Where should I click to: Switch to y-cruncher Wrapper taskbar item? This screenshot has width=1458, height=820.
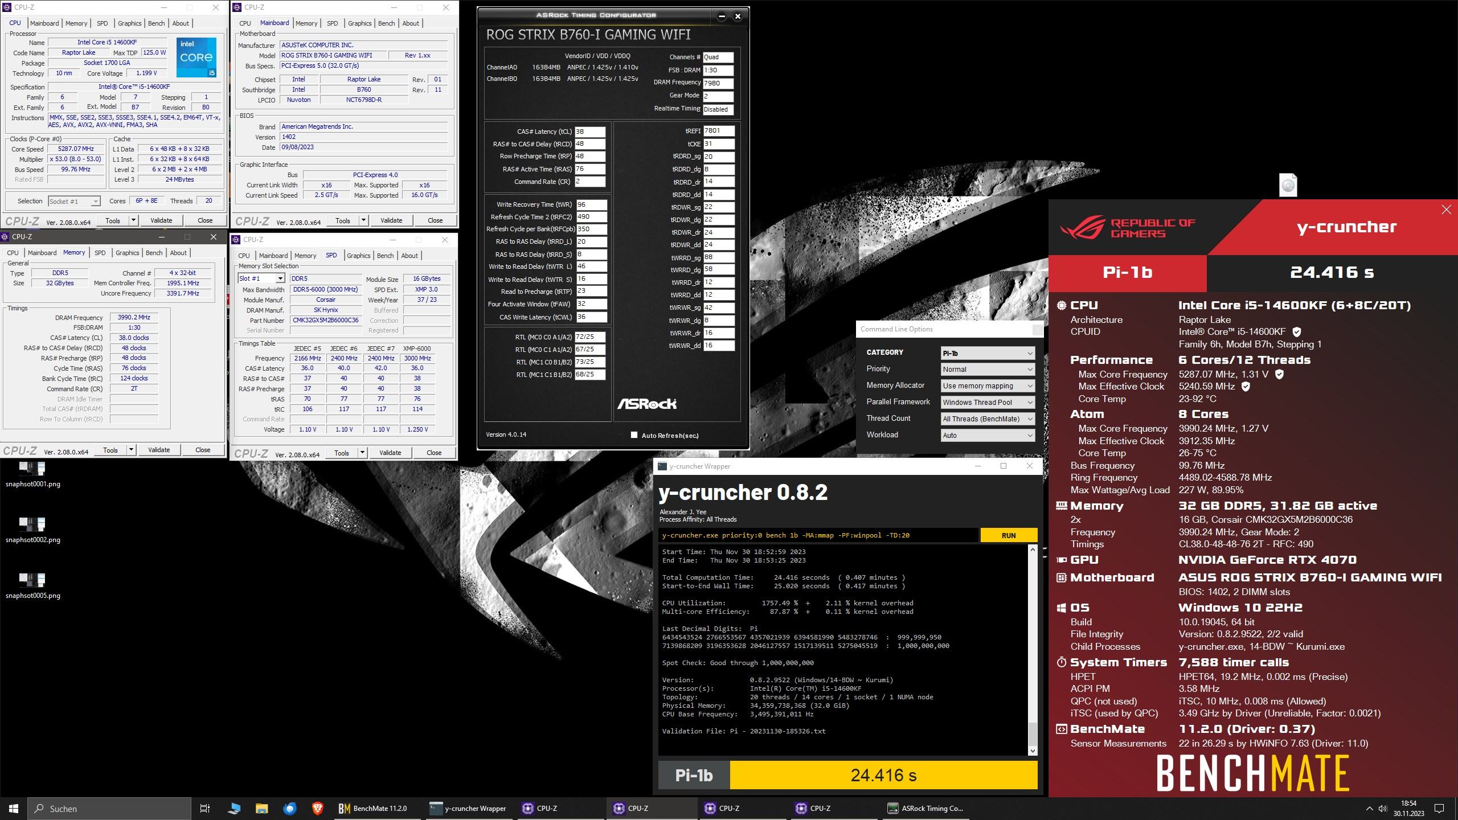pos(468,808)
